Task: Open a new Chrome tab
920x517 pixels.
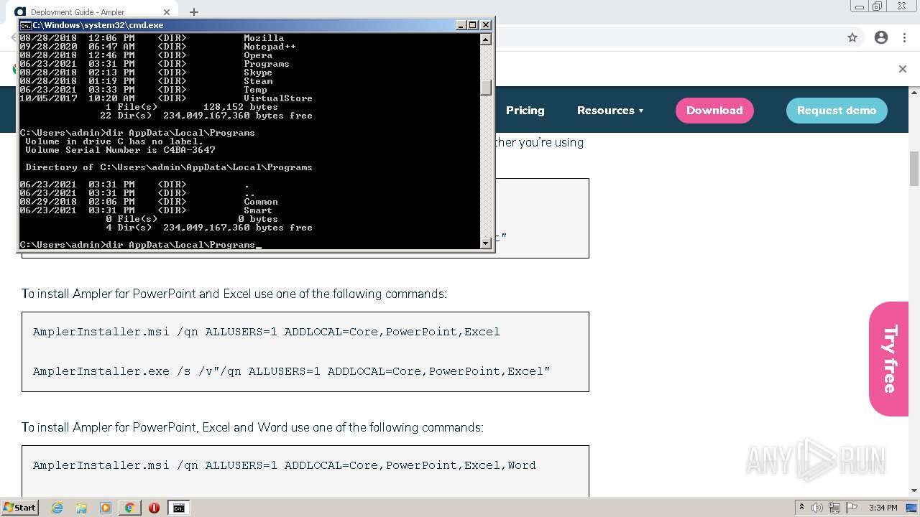Action: [193, 11]
